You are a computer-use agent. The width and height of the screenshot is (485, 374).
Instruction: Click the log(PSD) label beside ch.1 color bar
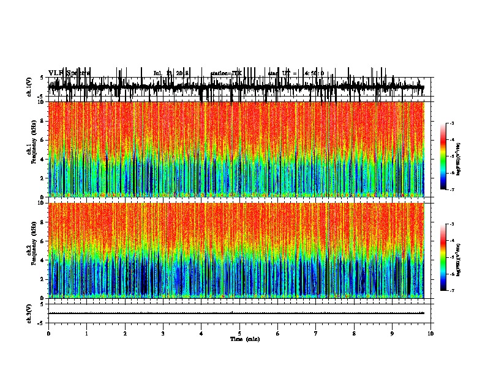pos(459,159)
